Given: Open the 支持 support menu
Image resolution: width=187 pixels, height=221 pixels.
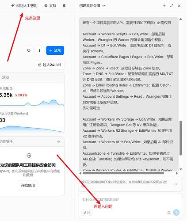Looking at the screenshot, I should [x=50, y=6].
